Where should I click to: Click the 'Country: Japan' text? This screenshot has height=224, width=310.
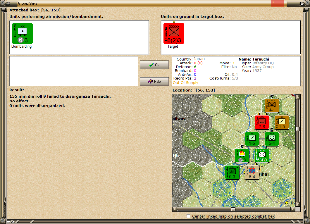191,59
